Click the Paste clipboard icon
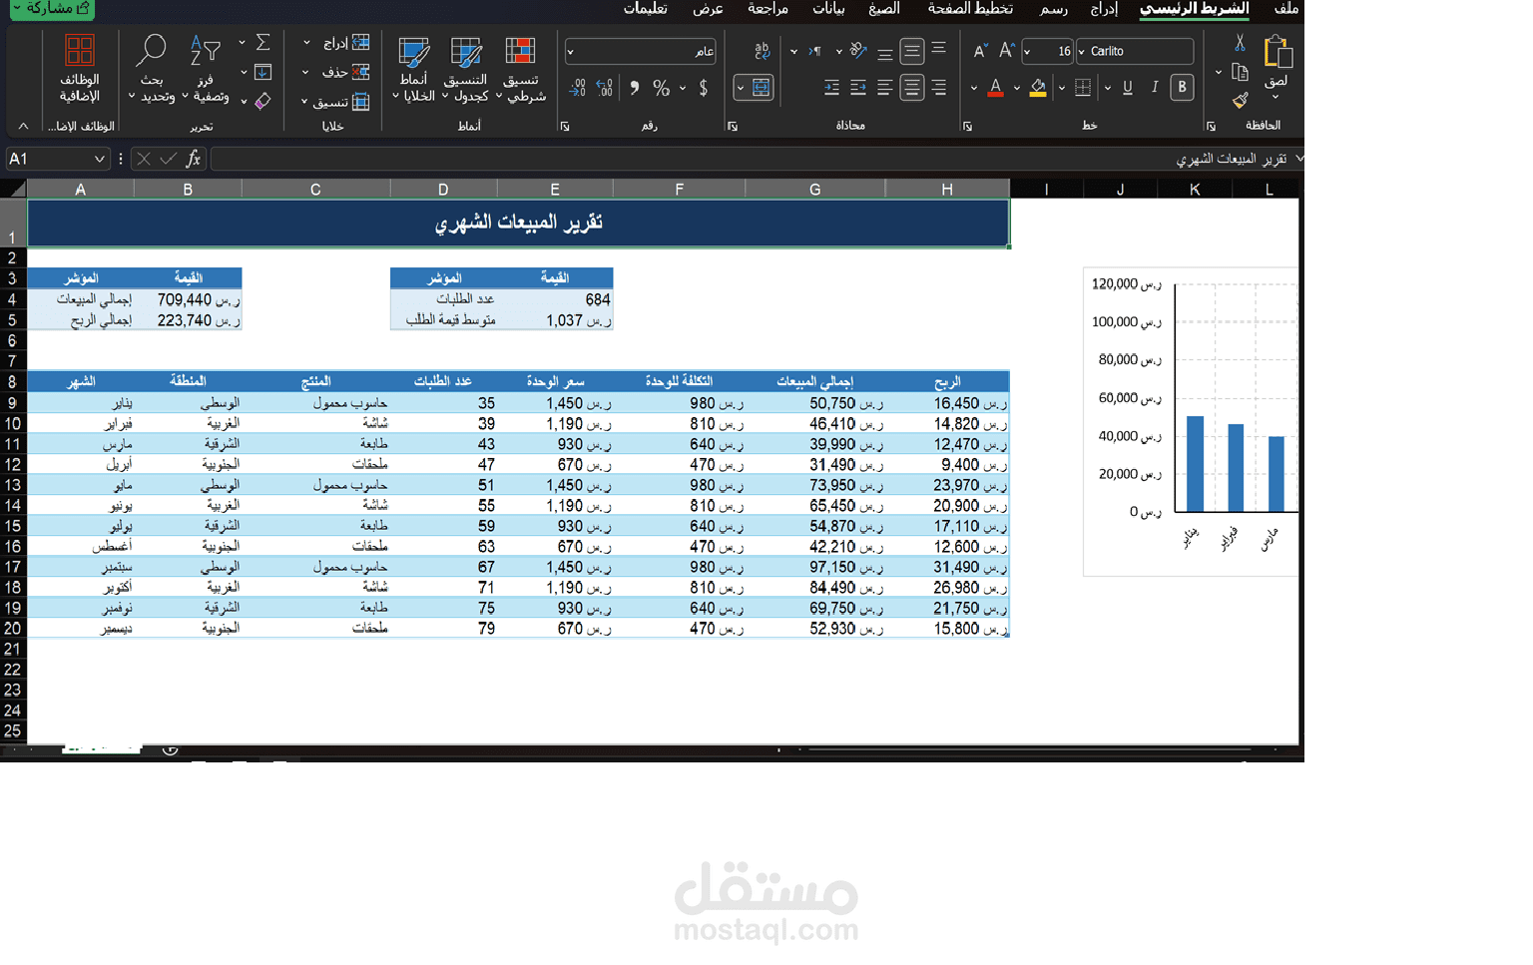 [1277, 52]
